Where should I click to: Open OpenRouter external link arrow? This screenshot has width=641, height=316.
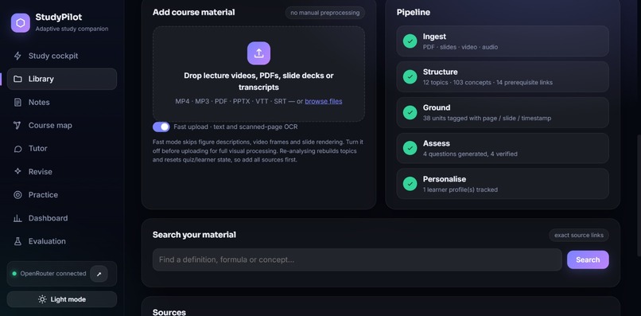tap(99, 274)
